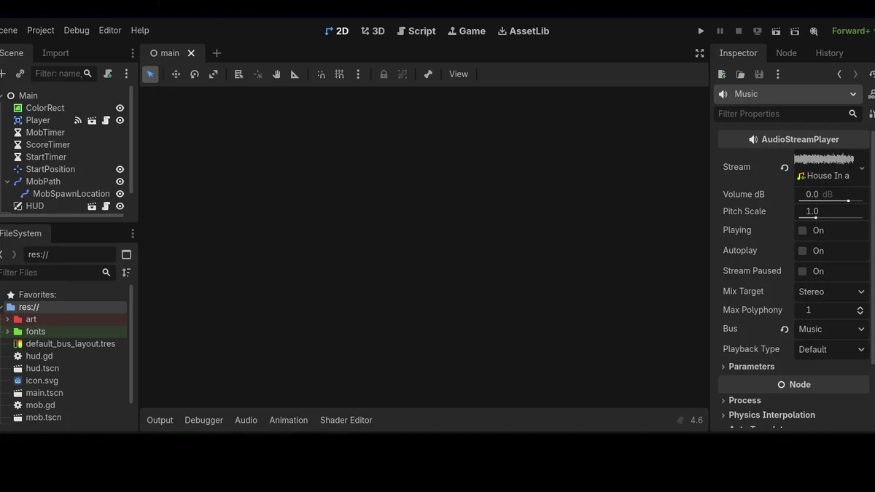Open FileSystem sort options icon
Viewport: 875px width, 492px height.
[x=126, y=273]
